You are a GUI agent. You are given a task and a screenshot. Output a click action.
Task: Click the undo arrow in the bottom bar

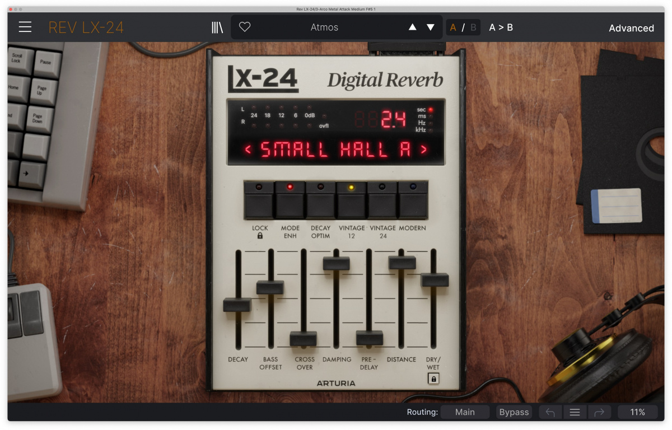550,412
